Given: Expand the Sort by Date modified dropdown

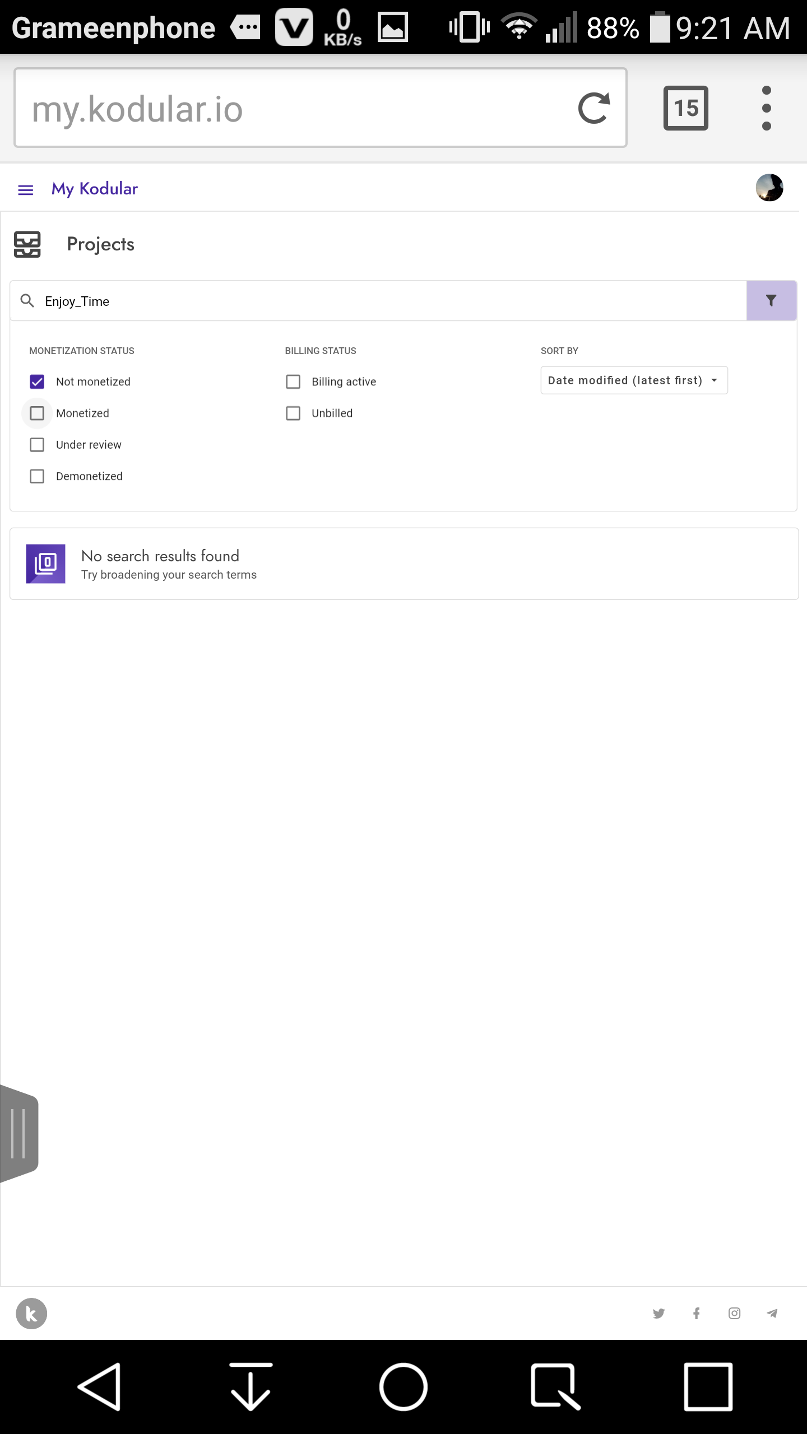Looking at the screenshot, I should point(634,380).
